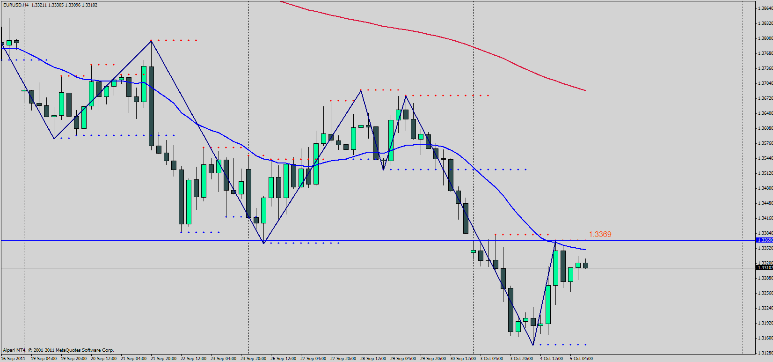Click price axis label 1.37680
Viewport: 773px width, 362px height.
765,53
